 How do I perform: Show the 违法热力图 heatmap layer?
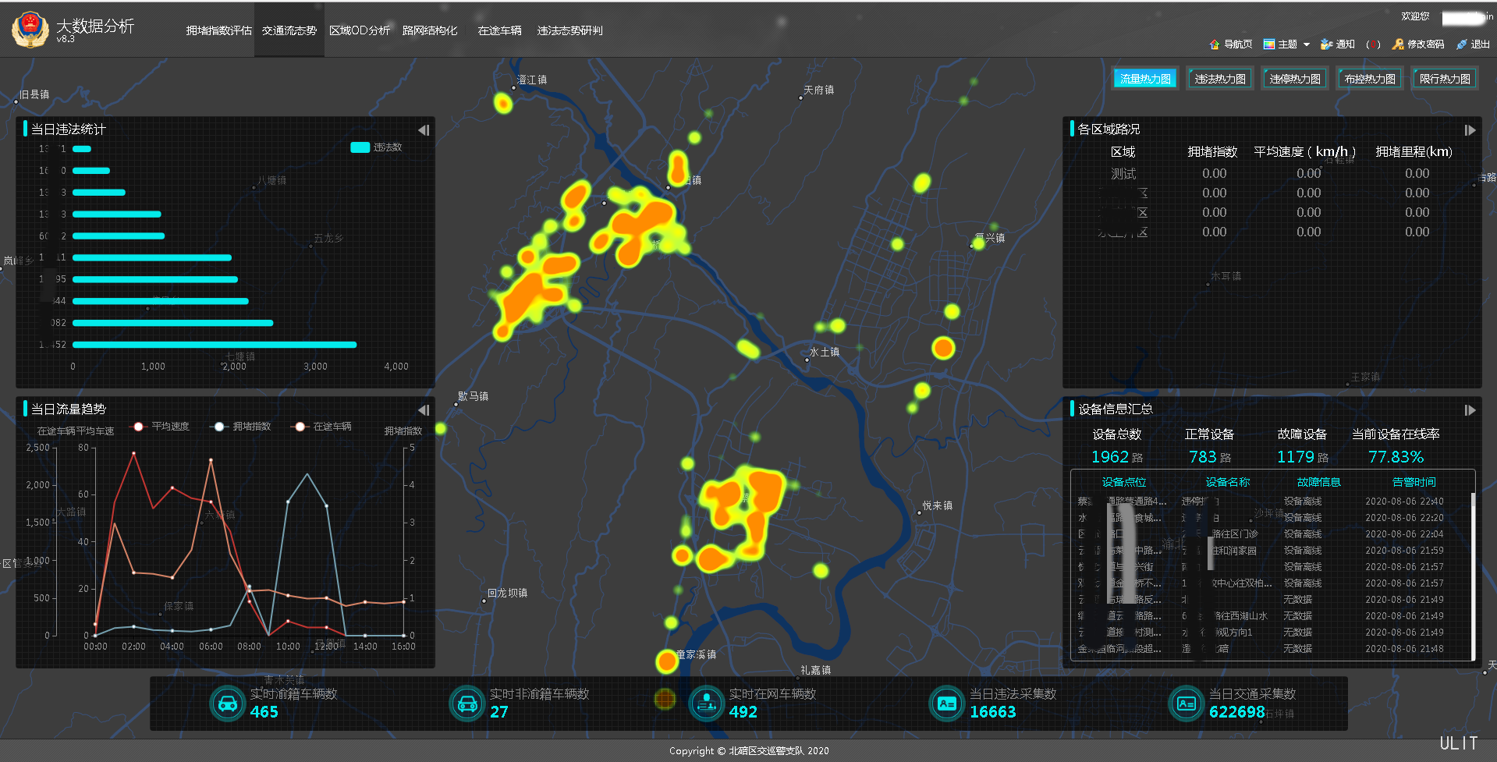[1220, 79]
